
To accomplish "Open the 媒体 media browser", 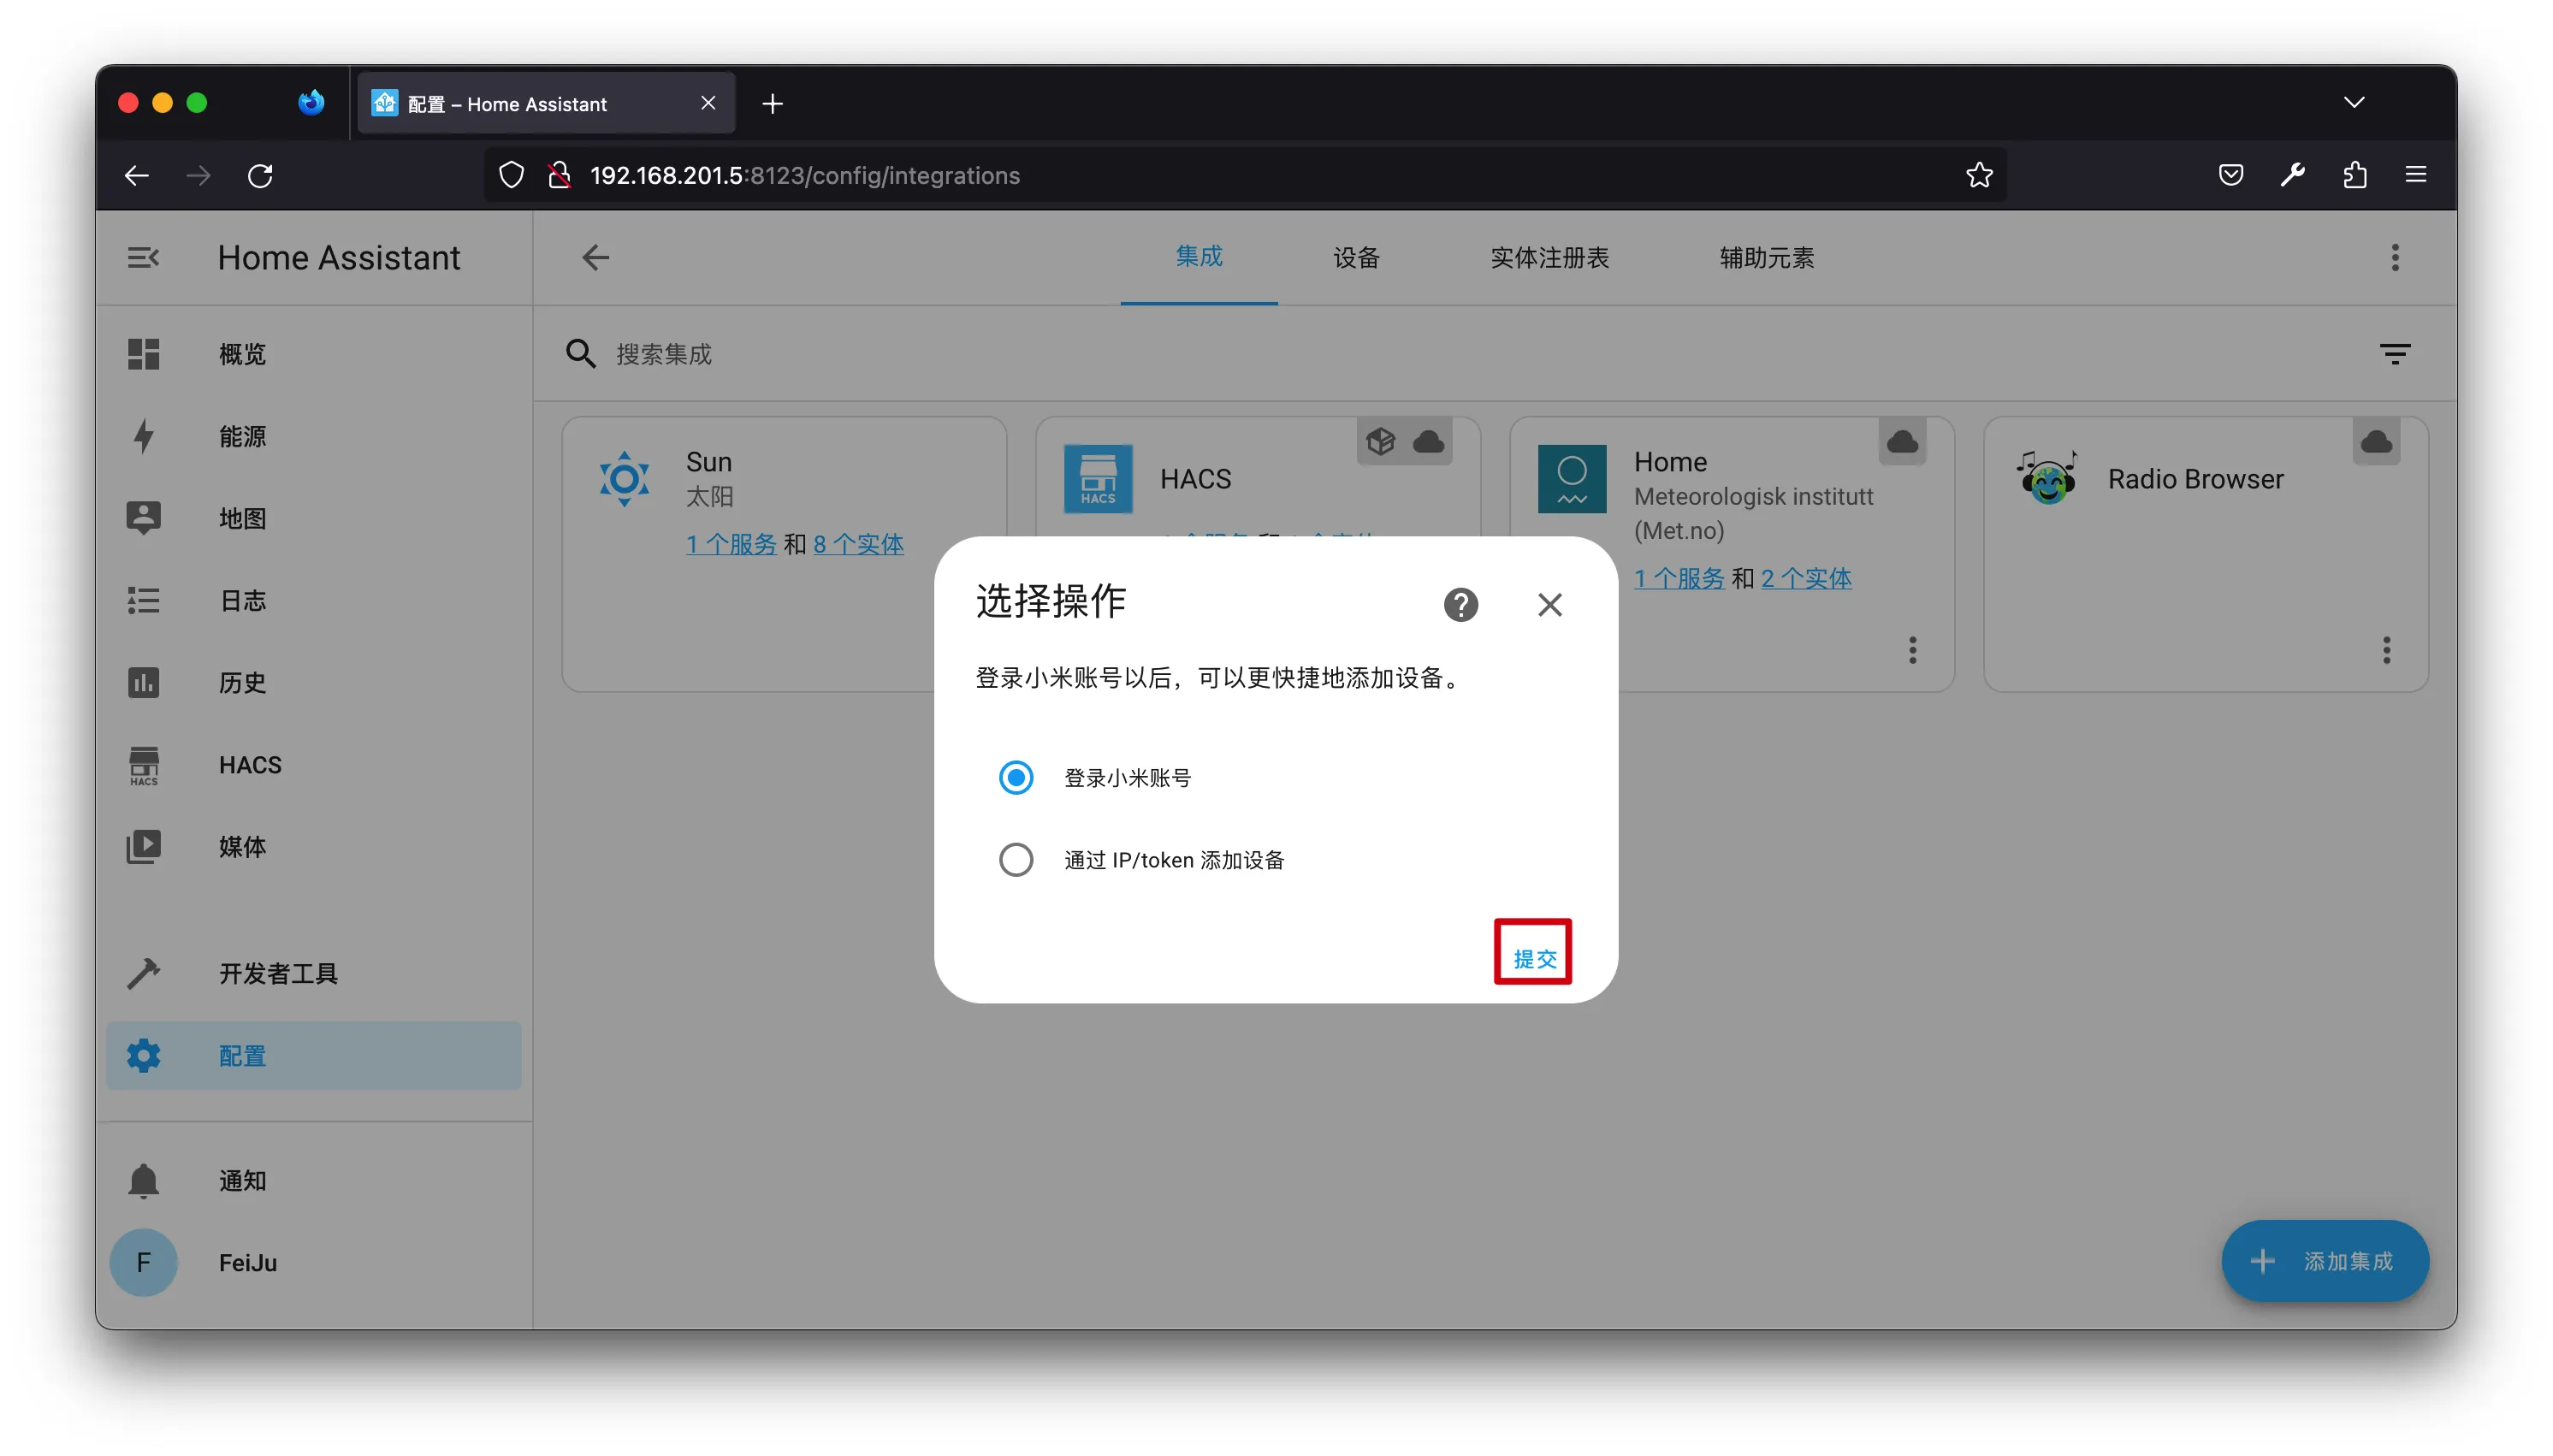I will pyautogui.click(x=314, y=847).
